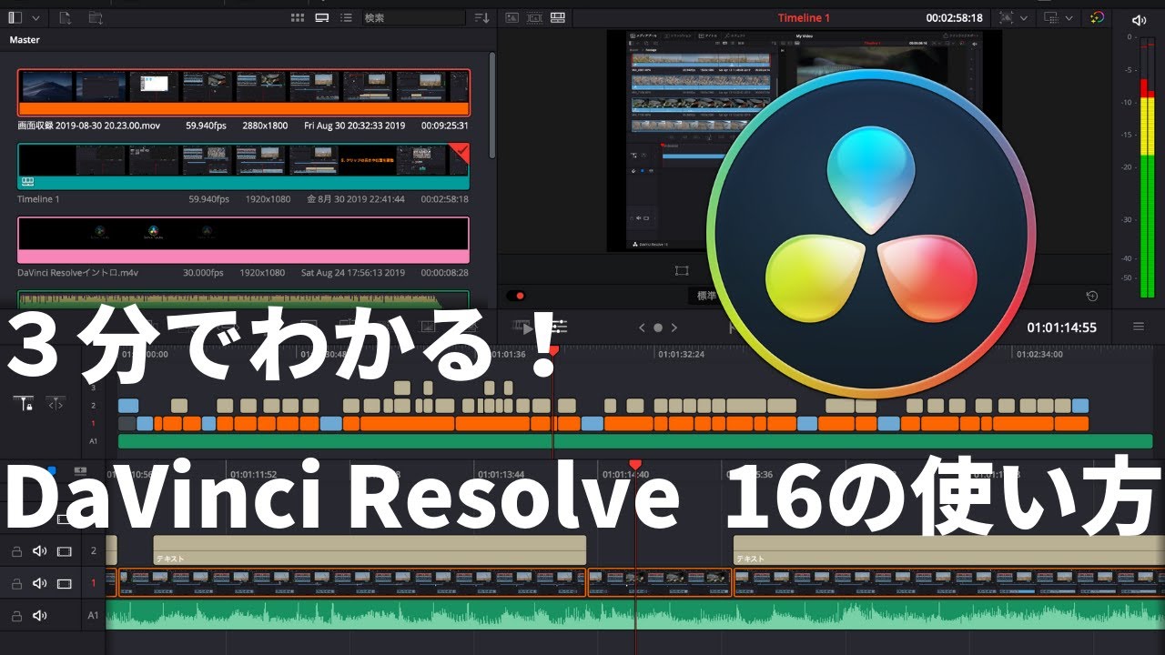This screenshot has width=1165, height=655.
Task: Click the 00:02:58:18 duration timecode
Action: pyautogui.click(x=954, y=17)
